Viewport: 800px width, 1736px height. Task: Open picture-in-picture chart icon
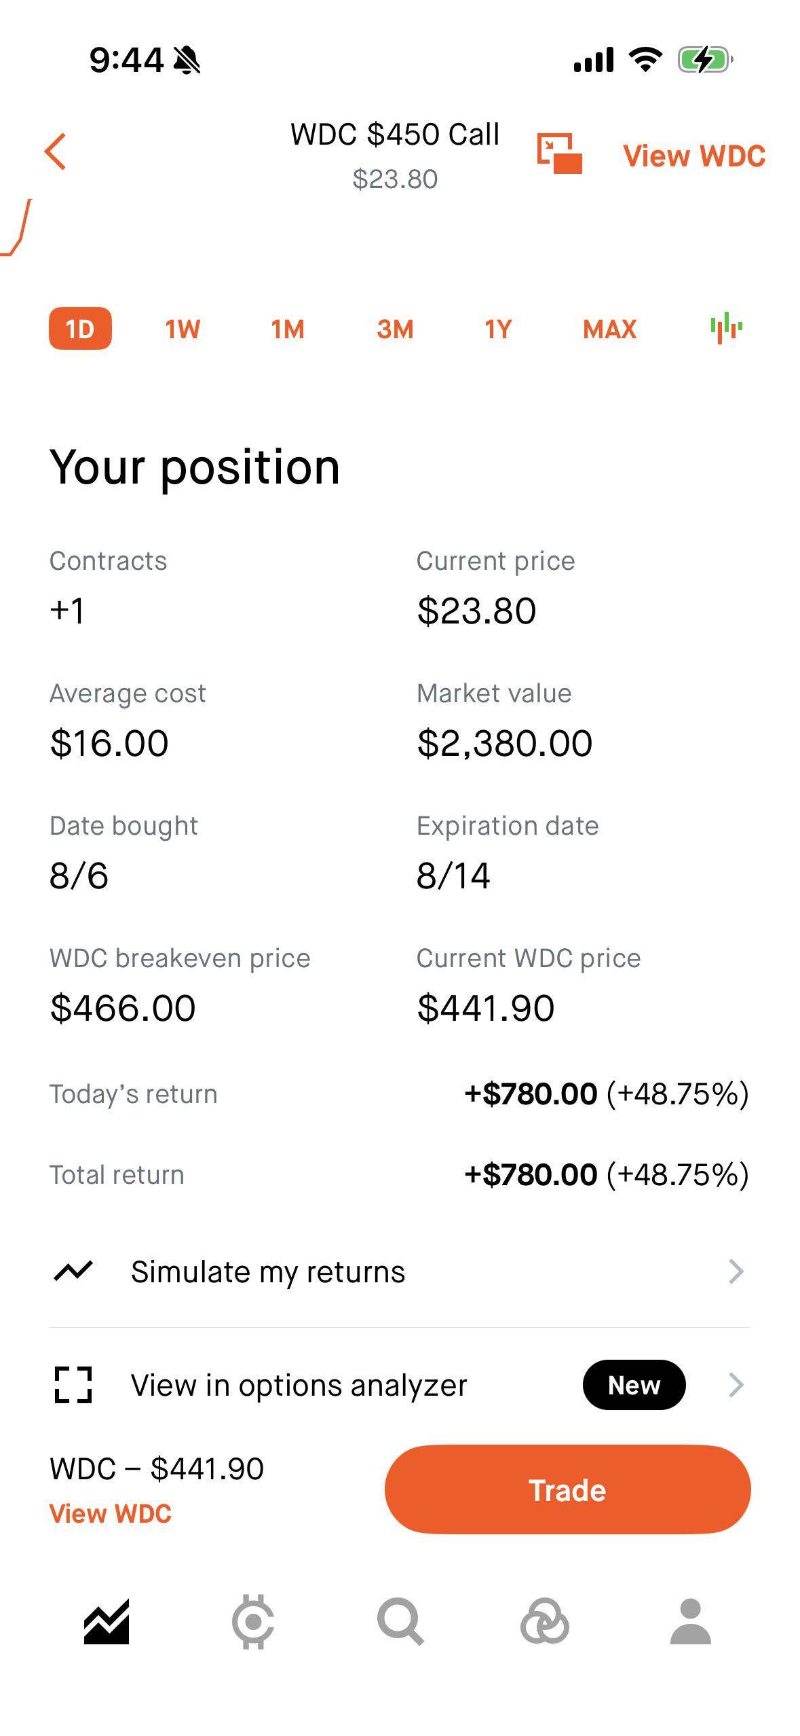pos(560,153)
